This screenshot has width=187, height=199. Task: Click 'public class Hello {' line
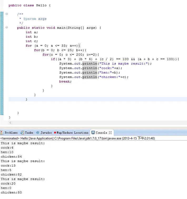pos(29,5)
